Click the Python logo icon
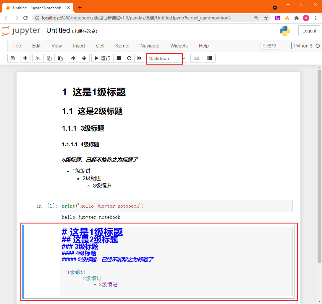The height and width of the screenshot is (304, 322). click(285, 31)
